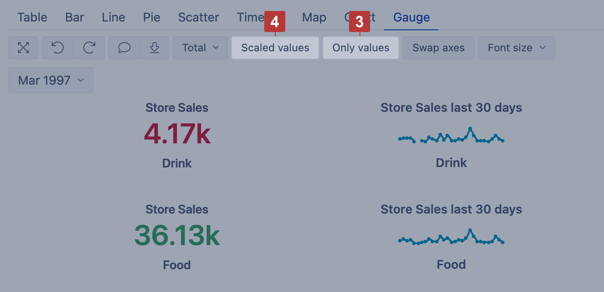Image resolution: width=604 pixels, height=292 pixels.
Task: Expand the Font size dropdown
Action: coord(516,48)
